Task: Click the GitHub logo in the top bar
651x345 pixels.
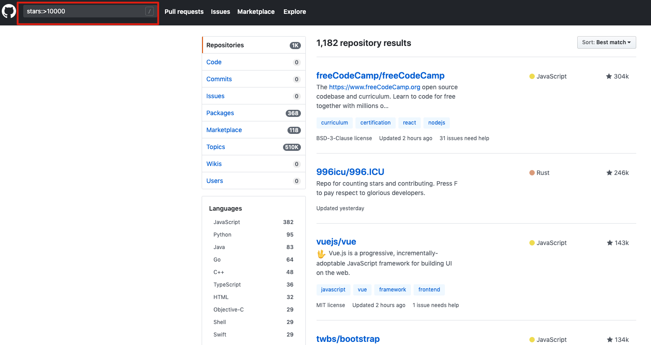Action: click(9, 12)
